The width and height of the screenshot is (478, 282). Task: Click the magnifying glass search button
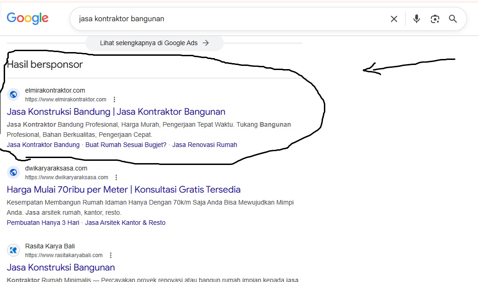pos(453,19)
